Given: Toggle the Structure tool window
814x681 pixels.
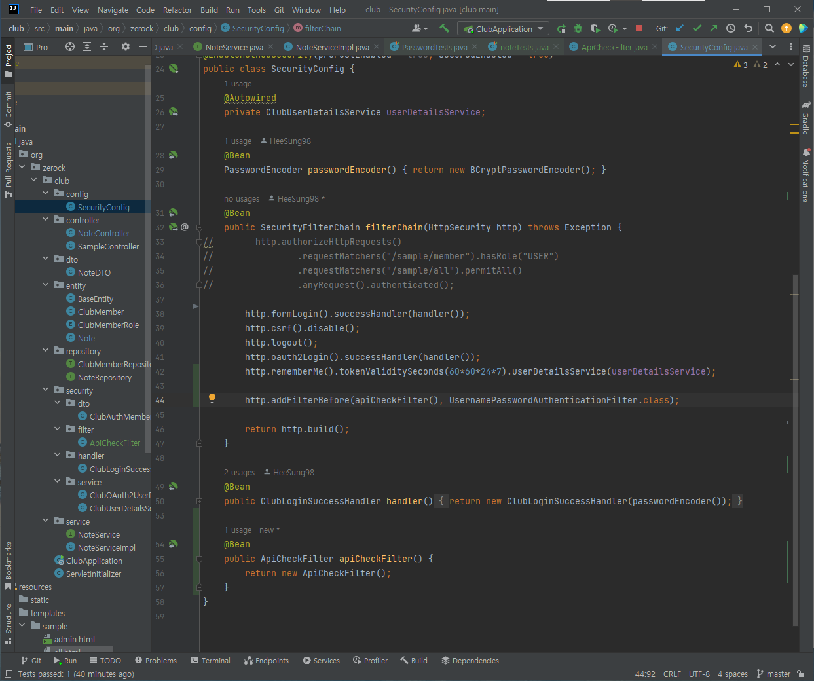Looking at the screenshot, I should 9,625.
